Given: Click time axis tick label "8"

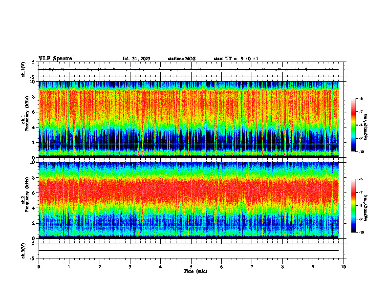Looking at the screenshot, I should click(x=282, y=267).
